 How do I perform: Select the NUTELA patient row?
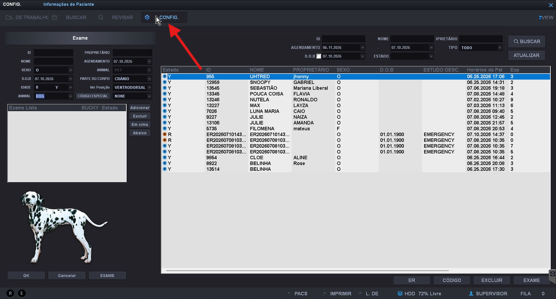point(356,100)
